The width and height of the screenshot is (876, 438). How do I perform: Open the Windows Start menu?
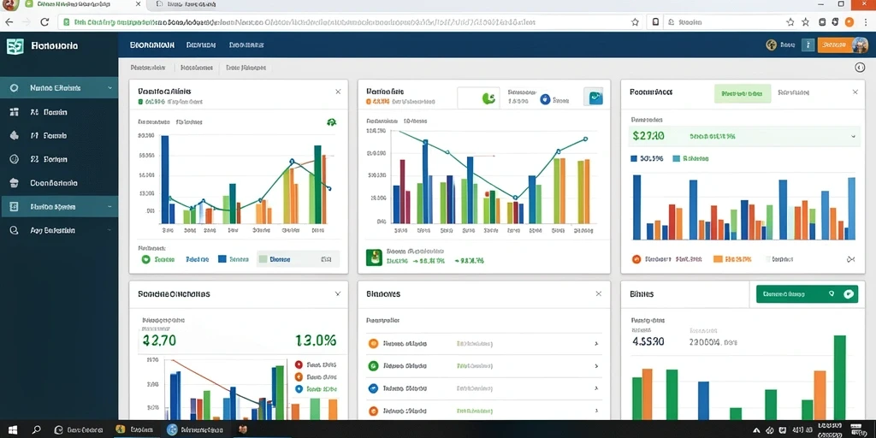pos(12,429)
